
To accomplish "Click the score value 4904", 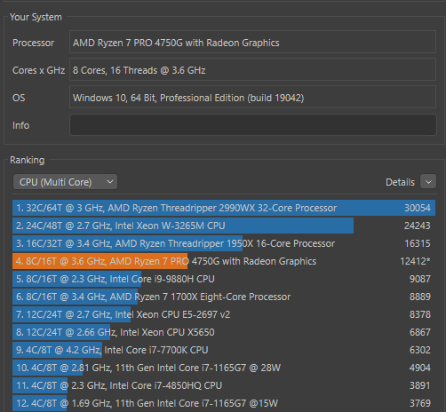I will pos(420,368).
